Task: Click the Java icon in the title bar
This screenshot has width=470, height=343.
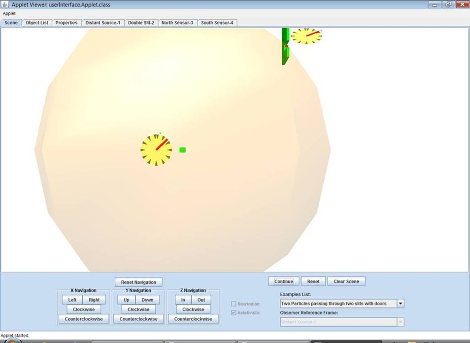Action: [x=5, y=4]
